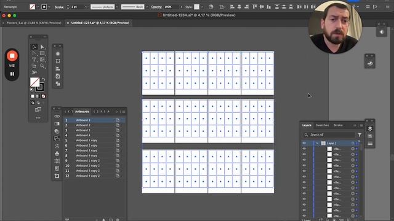
Task: Select Artboard 3 copy row
Action: [94, 150]
